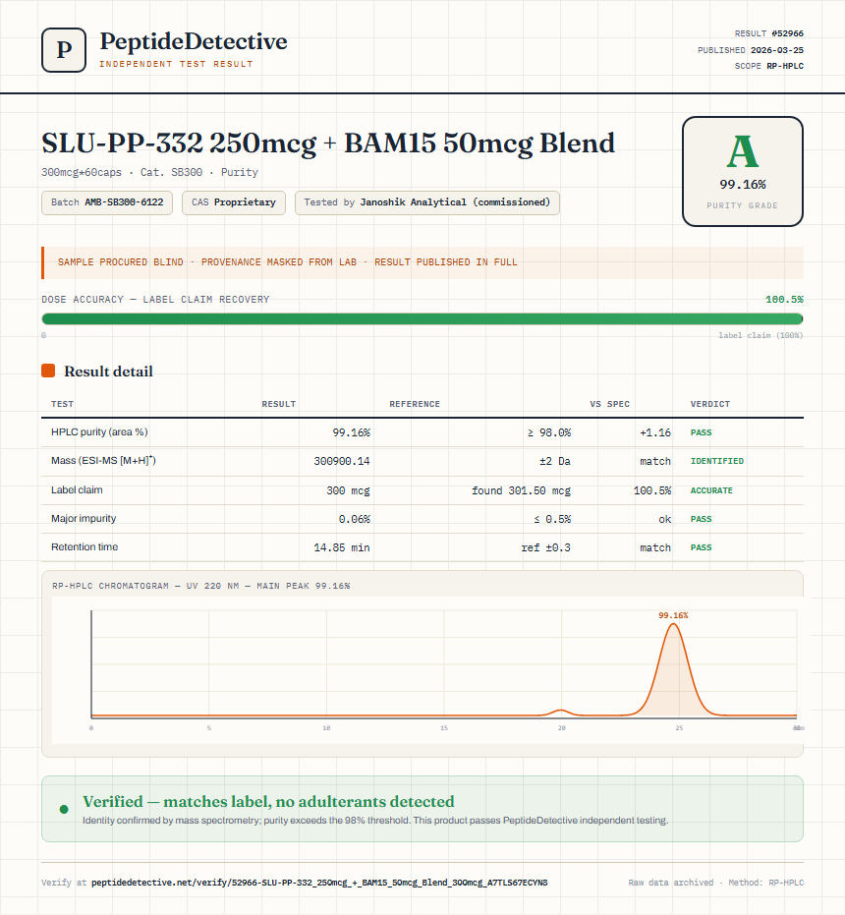This screenshot has width=845, height=915.
Task: Select the Label claim row label
Action: [x=77, y=489]
